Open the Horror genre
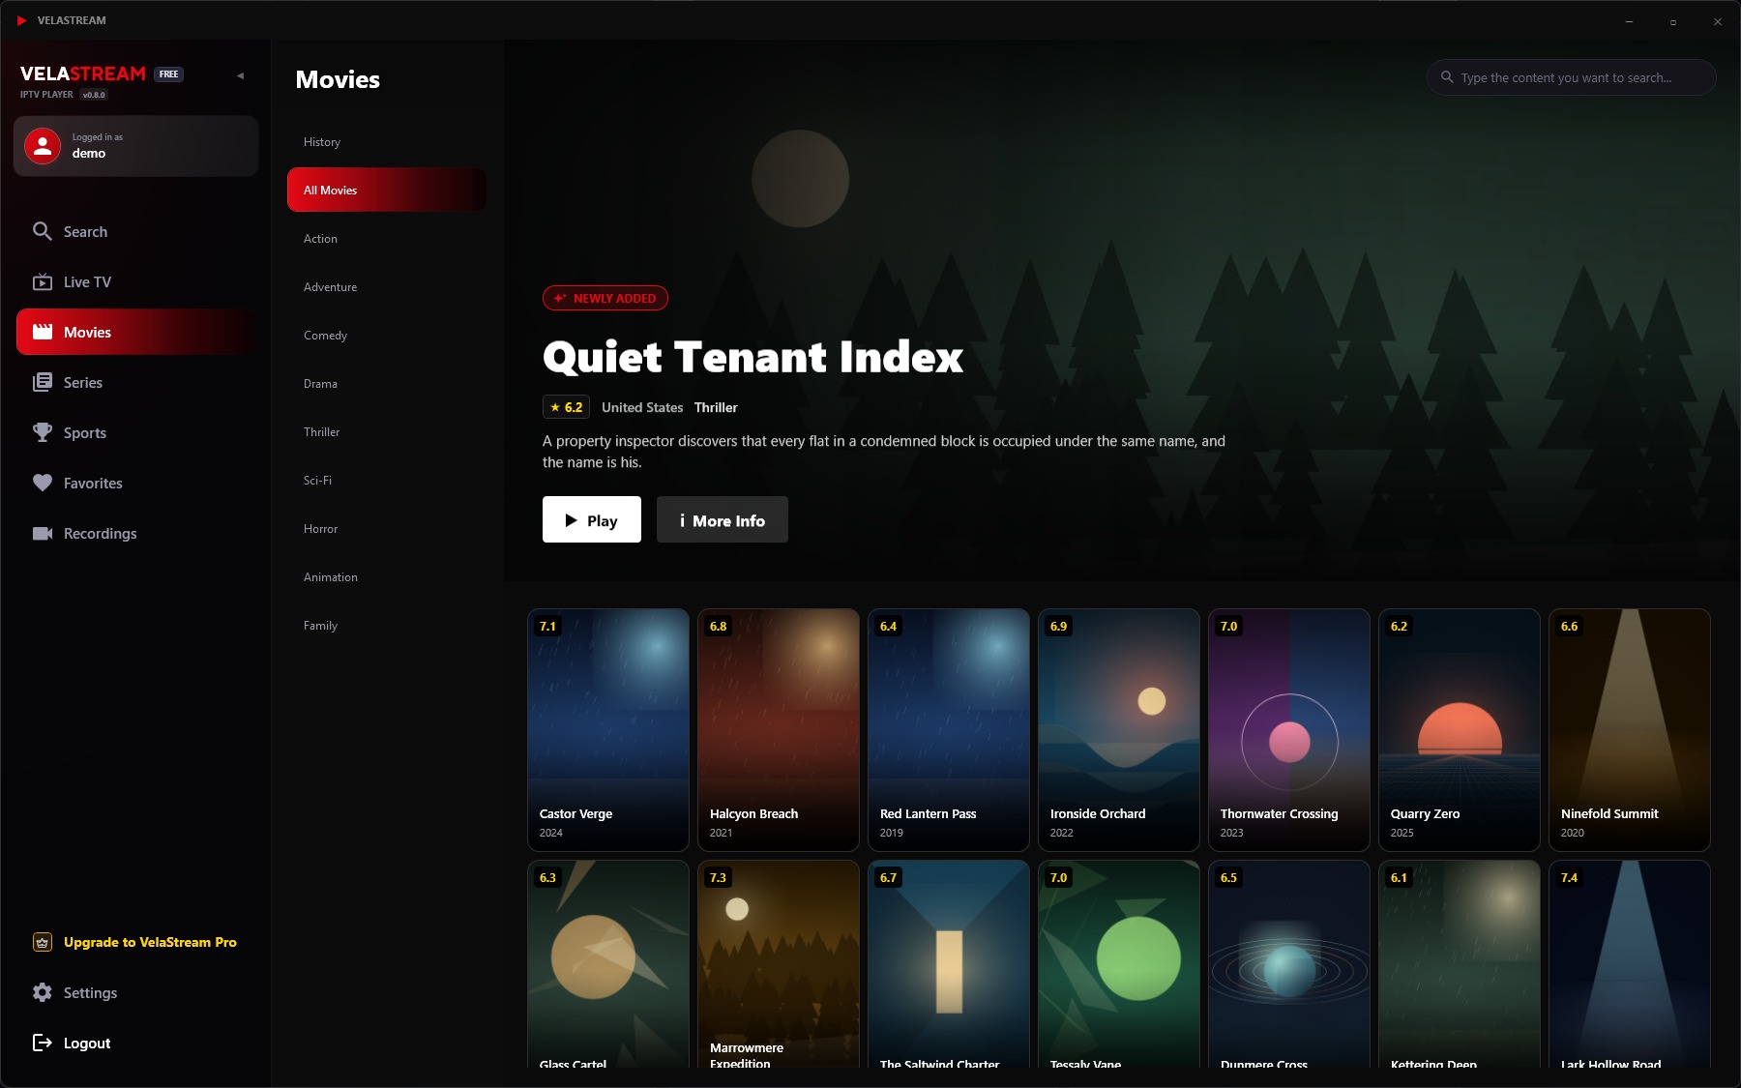This screenshot has width=1741, height=1088. [x=387, y=528]
